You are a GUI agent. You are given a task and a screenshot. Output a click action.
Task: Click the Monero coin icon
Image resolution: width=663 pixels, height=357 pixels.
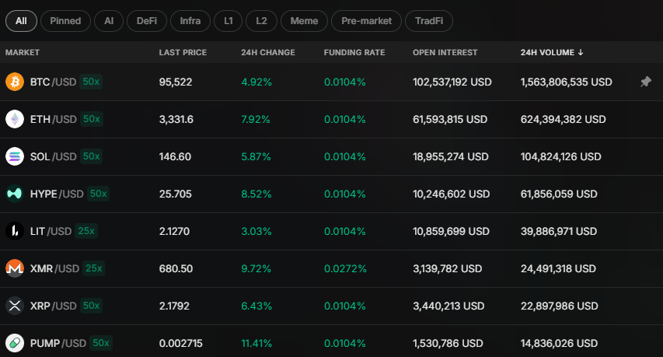point(15,268)
